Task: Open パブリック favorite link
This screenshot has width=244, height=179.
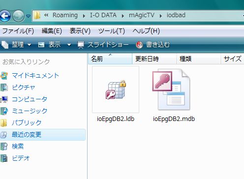Action: click(x=27, y=122)
